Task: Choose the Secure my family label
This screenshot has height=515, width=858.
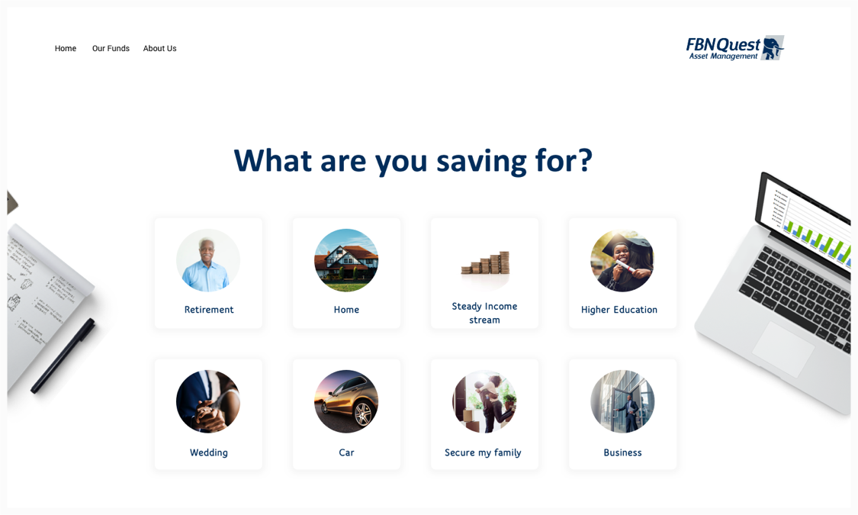Action: click(x=483, y=452)
